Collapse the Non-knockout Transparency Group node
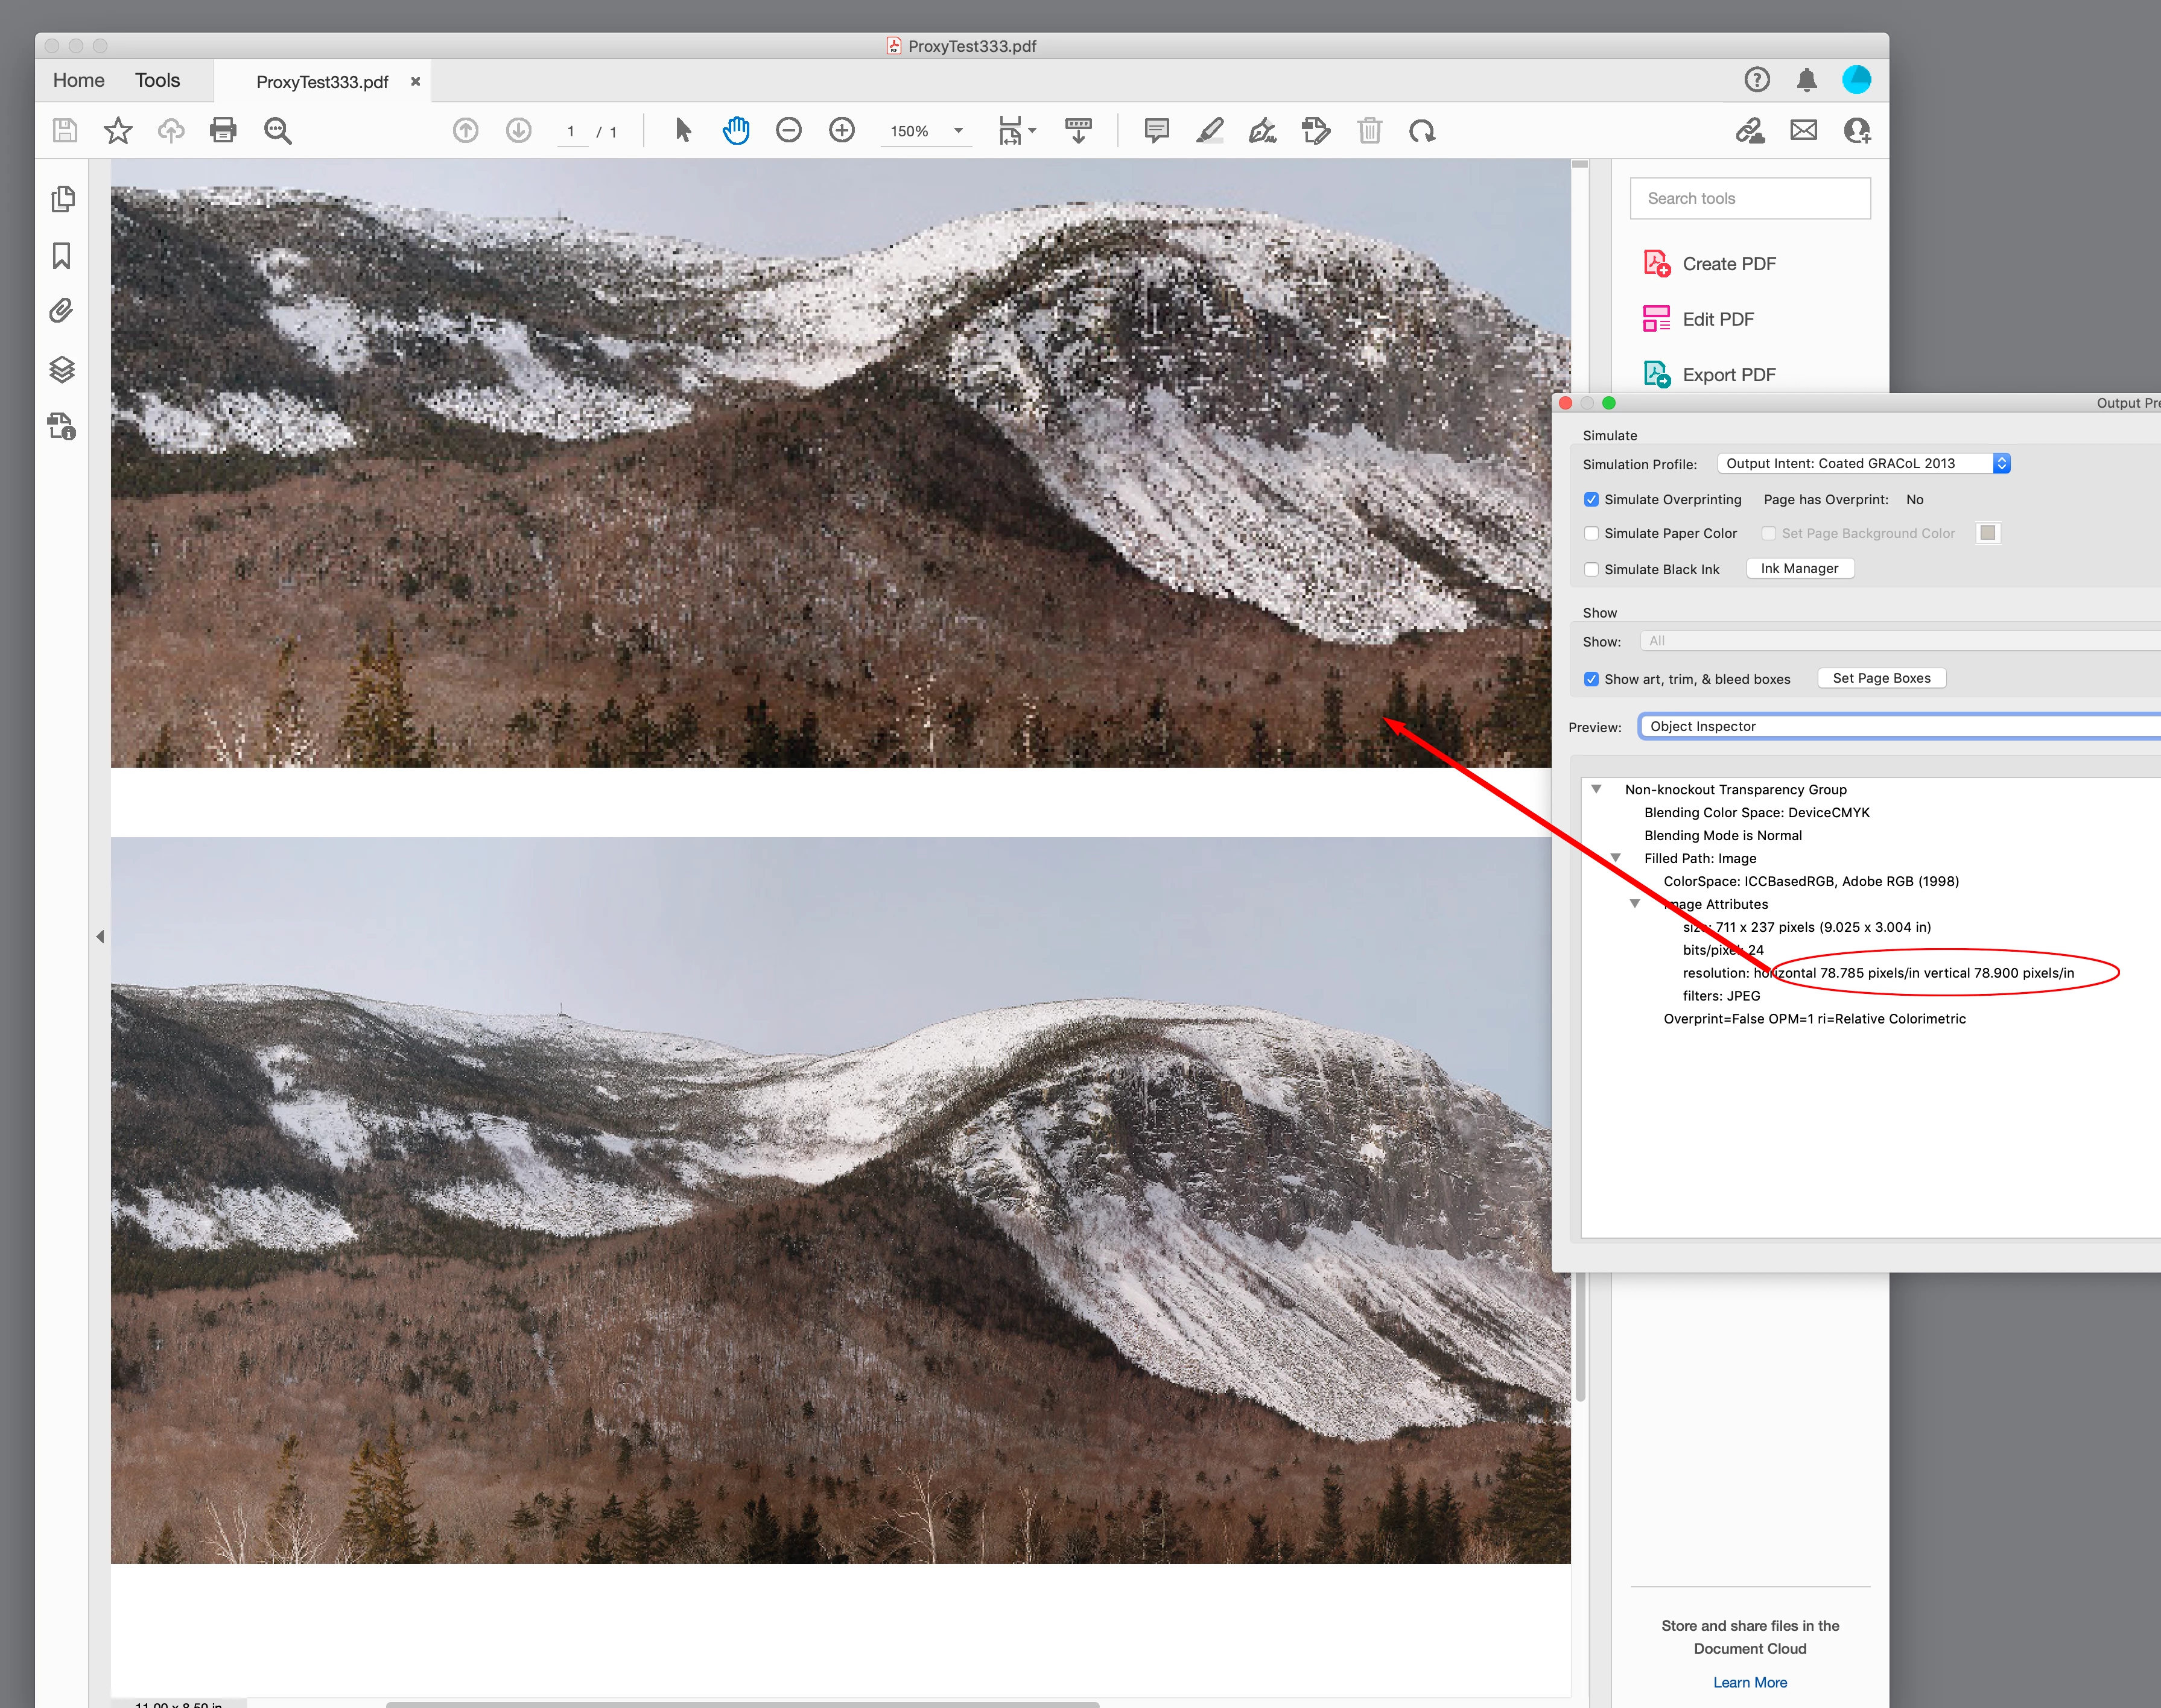This screenshot has width=2161, height=1708. 1597,789
